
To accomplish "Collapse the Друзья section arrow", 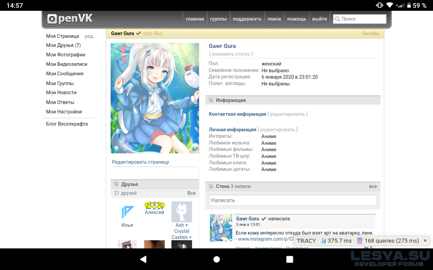I will pyautogui.click(x=116, y=184).
